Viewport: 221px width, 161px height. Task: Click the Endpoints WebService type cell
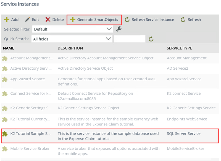click(187, 119)
